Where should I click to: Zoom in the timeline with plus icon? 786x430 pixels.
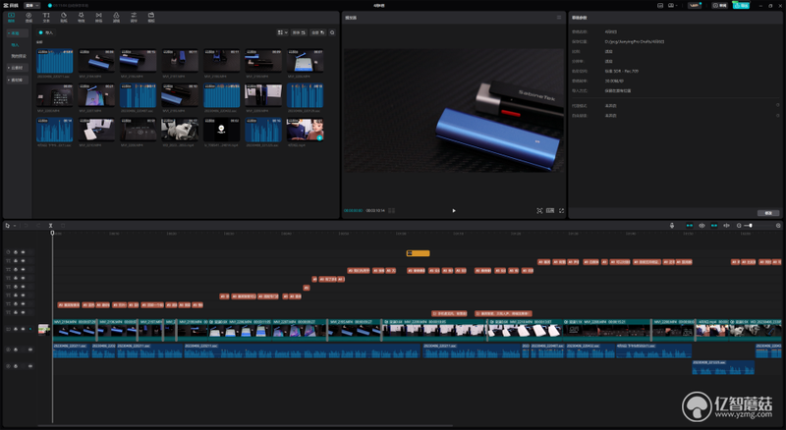pyautogui.click(x=778, y=226)
